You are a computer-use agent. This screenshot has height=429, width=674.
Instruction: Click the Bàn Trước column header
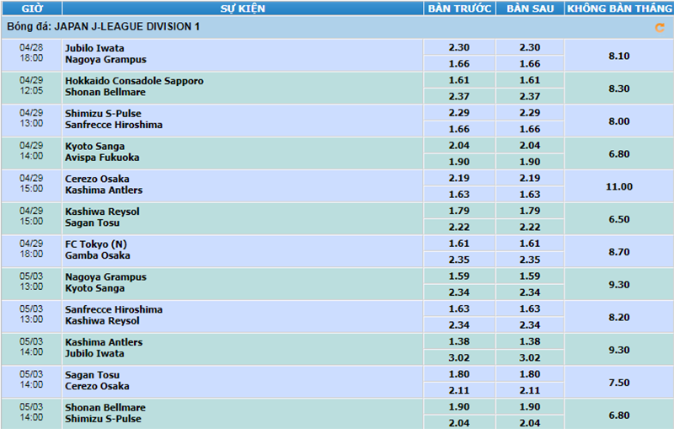pos(459,8)
